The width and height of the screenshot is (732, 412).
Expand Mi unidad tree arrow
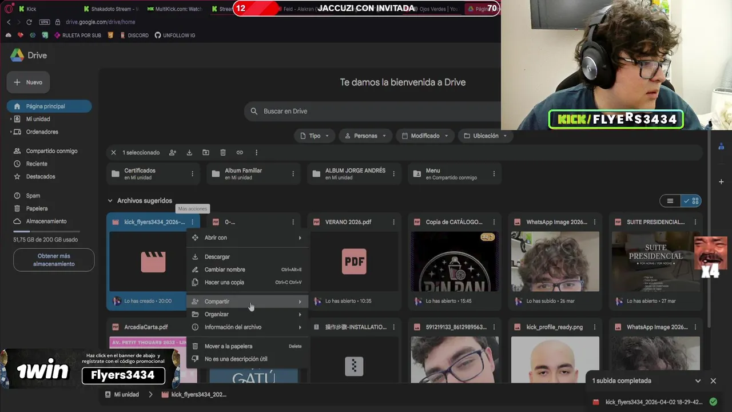pyautogui.click(x=11, y=119)
